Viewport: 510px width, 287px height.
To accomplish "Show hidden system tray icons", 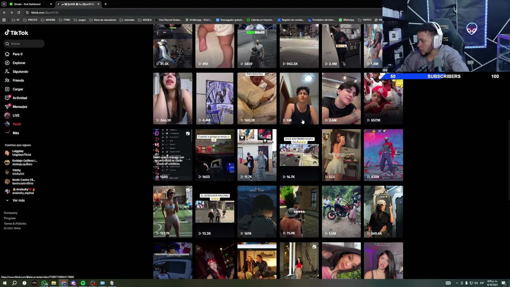I will [x=457, y=283].
